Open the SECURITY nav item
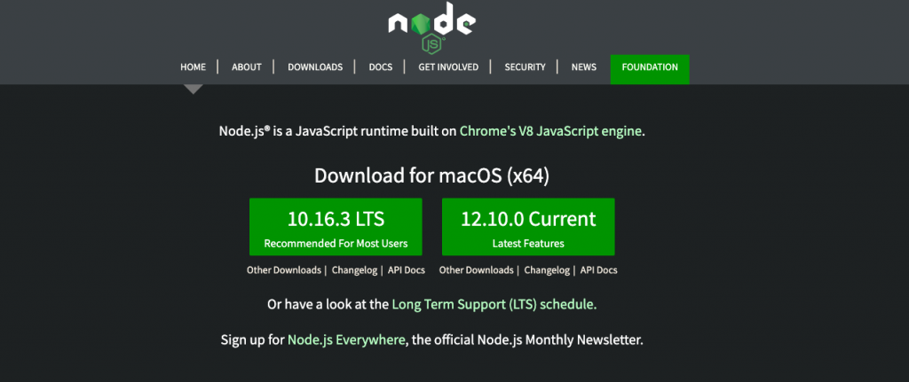The image size is (909, 382). [525, 67]
